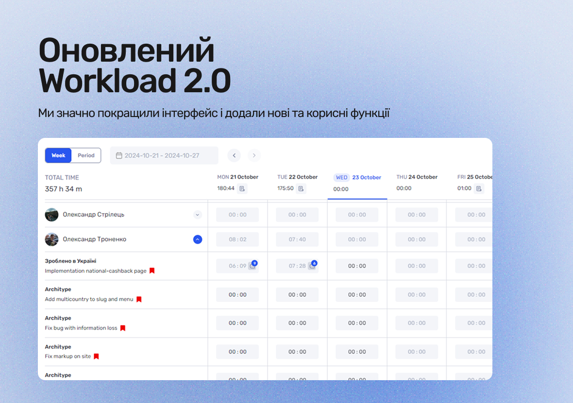Image resolution: width=573 pixels, height=403 pixels.
Task: Click red bookmark on national-cashback page task
Action: pos(152,271)
